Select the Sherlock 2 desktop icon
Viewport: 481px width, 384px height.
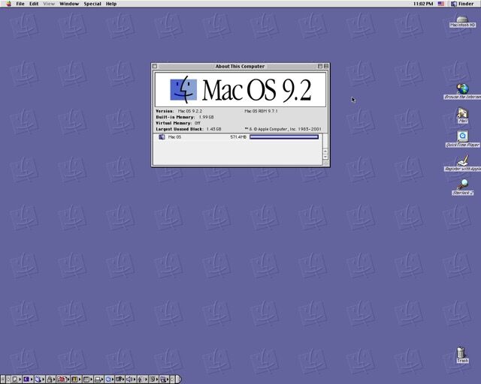click(x=463, y=187)
